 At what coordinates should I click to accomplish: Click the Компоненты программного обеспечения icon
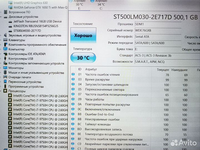pos(6,44)
